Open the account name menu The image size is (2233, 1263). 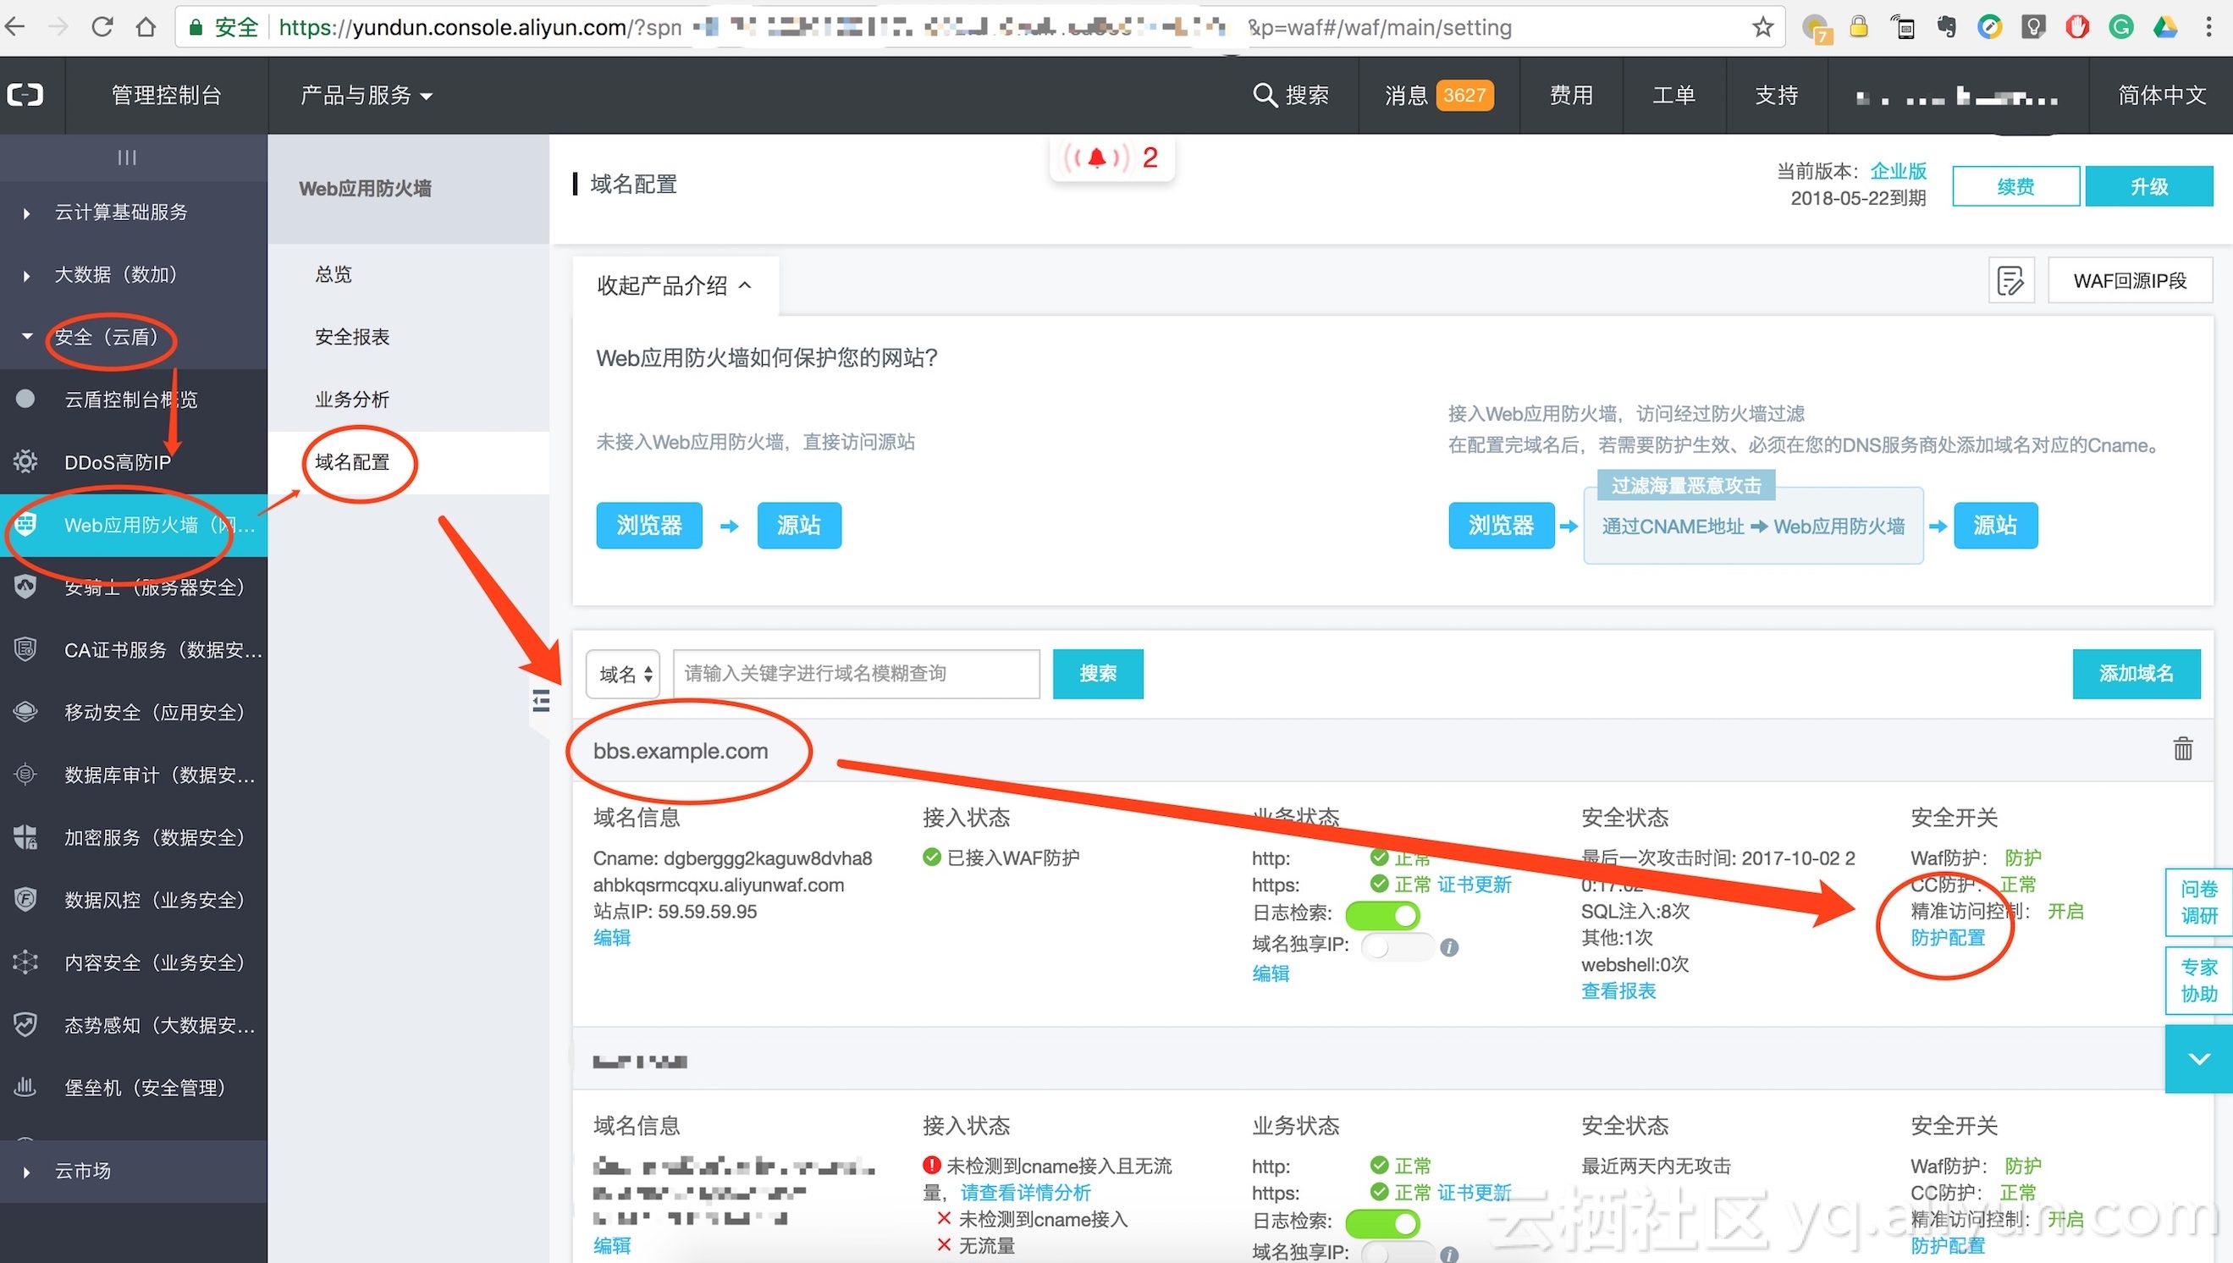(x=1956, y=96)
